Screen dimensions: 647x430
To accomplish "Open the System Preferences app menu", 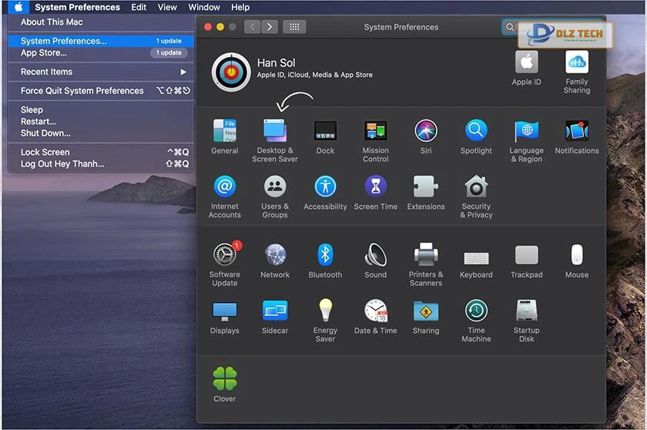I will point(77,7).
